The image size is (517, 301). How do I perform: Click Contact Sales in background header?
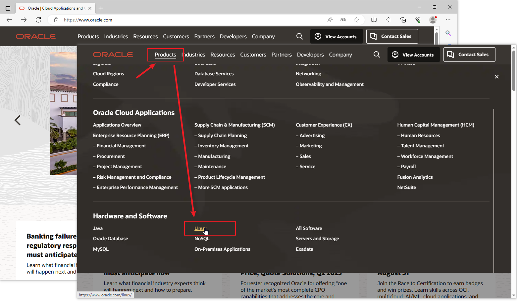point(392,36)
